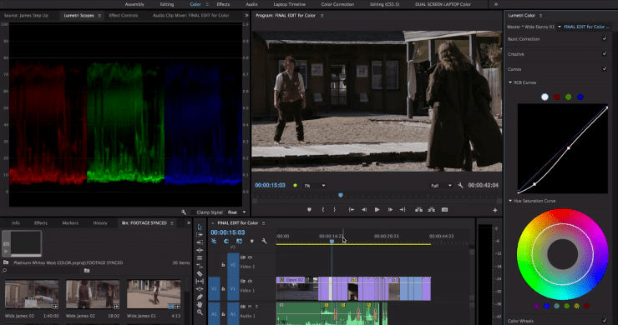Open History panel tab
This screenshot has width=618, height=325.
tap(100, 223)
